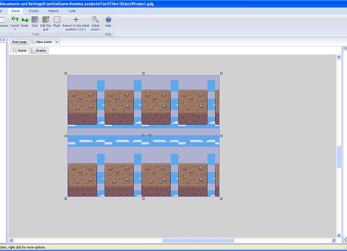This screenshot has width=347, height=251.
Task: Switch to the Start page tab
Action: (19, 42)
